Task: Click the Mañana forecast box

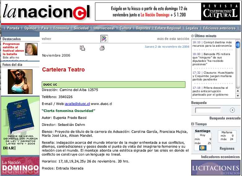Action: tap(227, 136)
